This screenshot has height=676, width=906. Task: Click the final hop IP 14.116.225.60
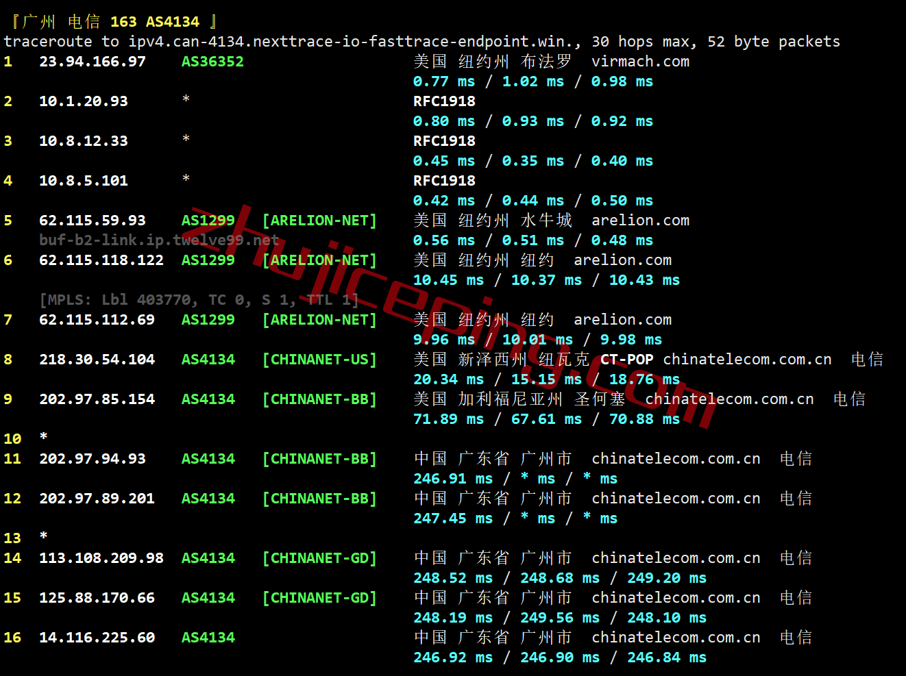(x=97, y=638)
